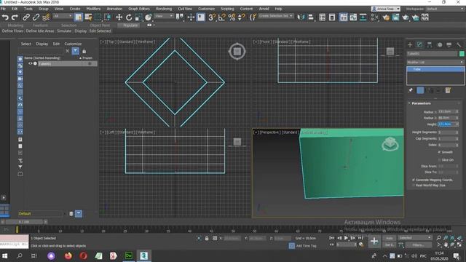Toggle the Percent Snap button
The height and width of the screenshot is (262, 466).
click(232, 17)
